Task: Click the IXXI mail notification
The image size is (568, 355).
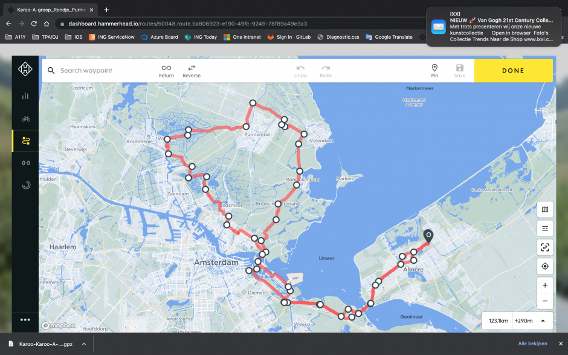Action: tap(494, 27)
